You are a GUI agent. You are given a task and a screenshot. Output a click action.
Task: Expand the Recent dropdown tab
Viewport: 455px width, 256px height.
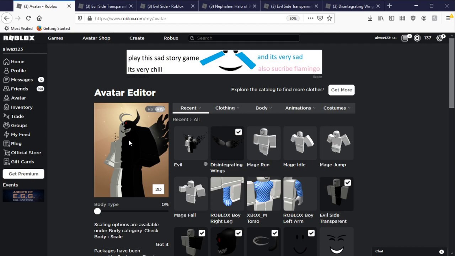click(191, 108)
